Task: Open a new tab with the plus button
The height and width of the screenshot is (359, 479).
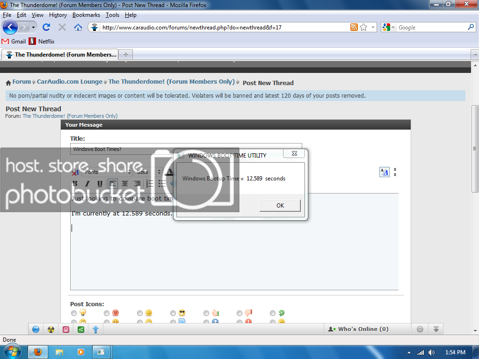Action: (x=125, y=55)
